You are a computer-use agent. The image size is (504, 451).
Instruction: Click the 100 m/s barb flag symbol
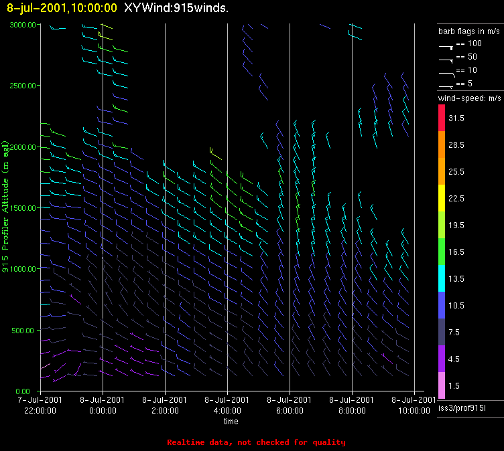click(x=446, y=48)
